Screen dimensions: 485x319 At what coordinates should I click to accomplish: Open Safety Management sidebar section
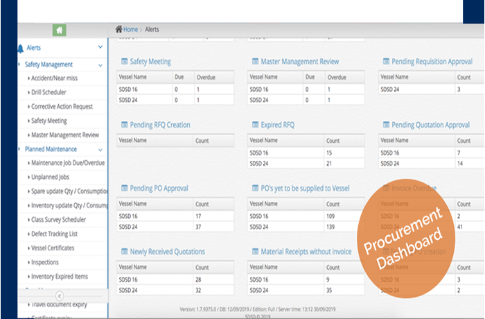pyautogui.click(x=48, y=64)
